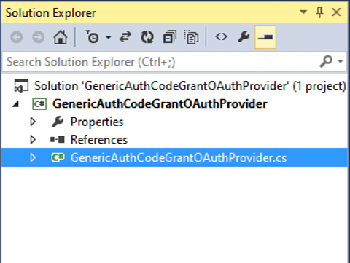350x263 pixels.
Task: Open the search options dropdown arrow
Action: (341, 61)
